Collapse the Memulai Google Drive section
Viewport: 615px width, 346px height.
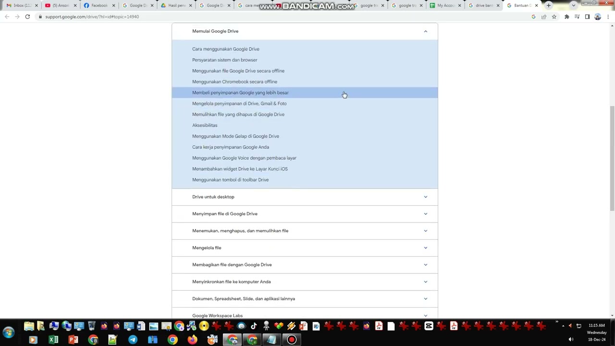pyautogui.click(x=305, y=31)
